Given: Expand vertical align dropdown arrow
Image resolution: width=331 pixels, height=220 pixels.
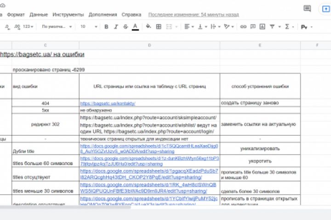Looking at the screenshot, I should coord(206,27).
